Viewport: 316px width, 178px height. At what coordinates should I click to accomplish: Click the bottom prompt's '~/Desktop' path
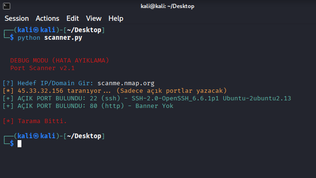pyautogui.click(x=84, y=136)
